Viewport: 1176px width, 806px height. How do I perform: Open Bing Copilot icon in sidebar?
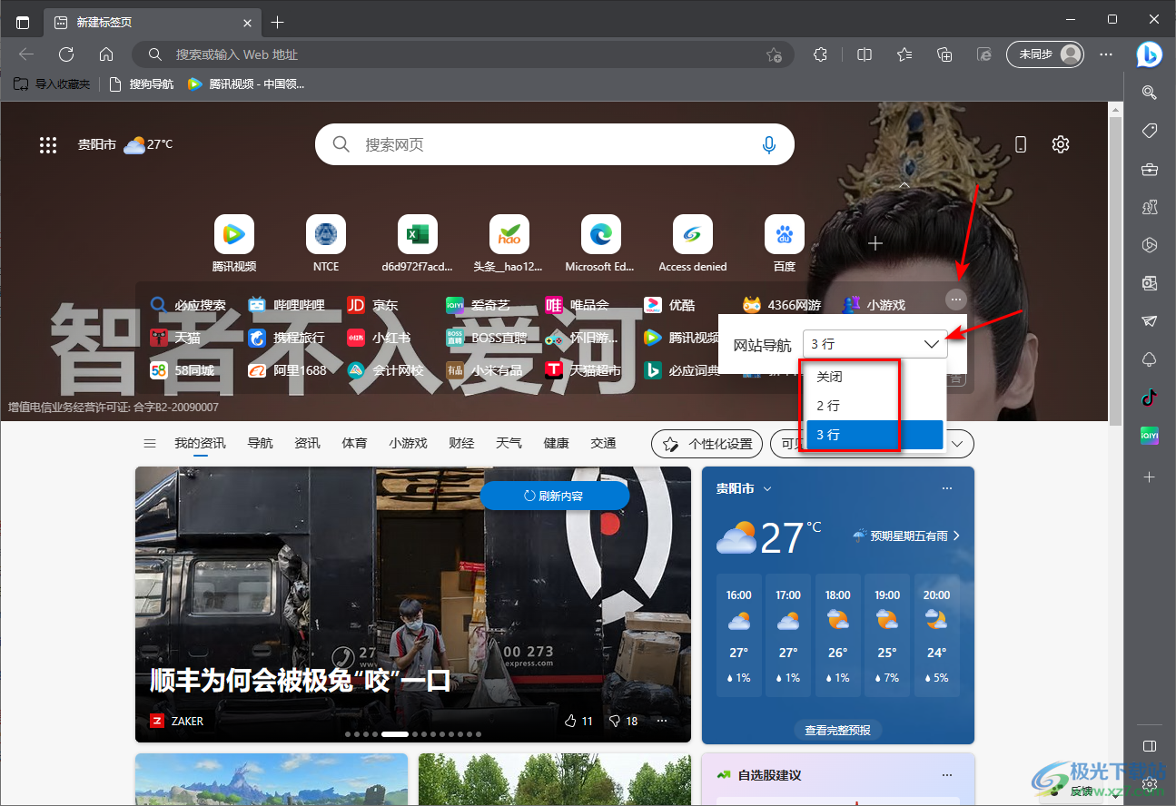tap(1150, 54)
